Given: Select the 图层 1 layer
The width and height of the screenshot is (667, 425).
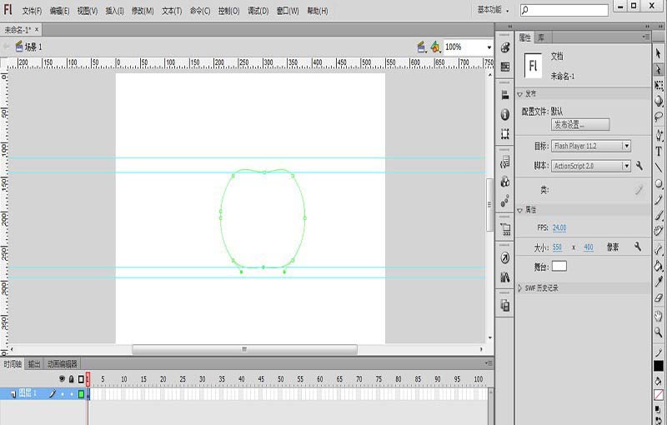Looking at the screenshot, I should (x=28, y=393).
